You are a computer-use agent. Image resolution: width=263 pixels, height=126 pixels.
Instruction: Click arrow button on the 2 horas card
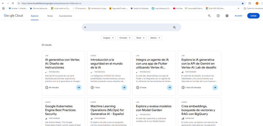[170, 88]
